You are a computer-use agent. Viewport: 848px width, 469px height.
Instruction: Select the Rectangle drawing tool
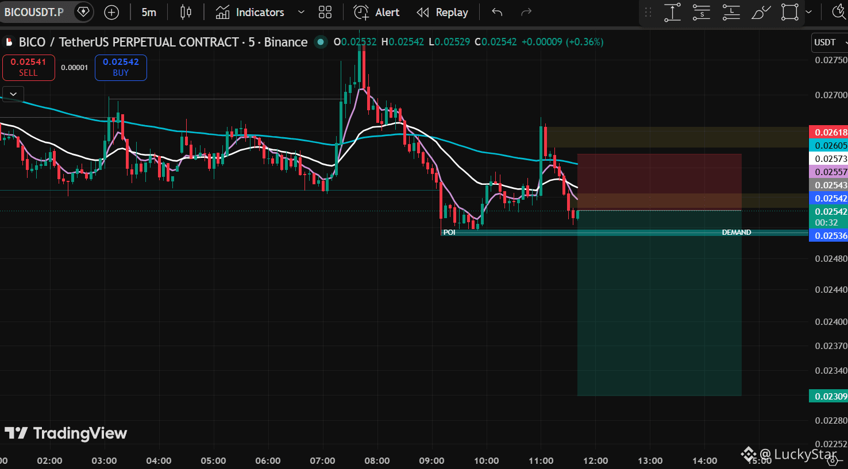[x=790, y=12]
